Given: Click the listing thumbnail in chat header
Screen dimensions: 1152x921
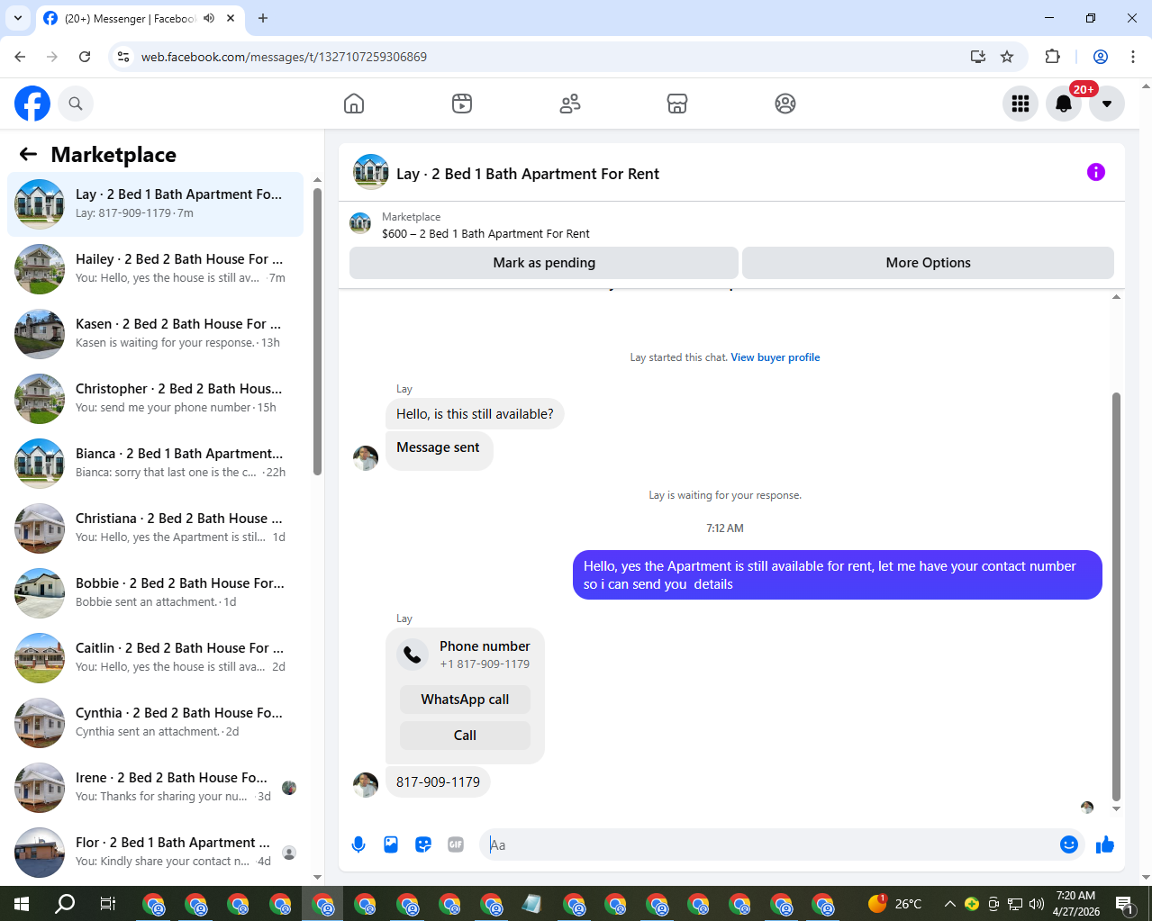Looking at the screenshot, I should point(371,172).
